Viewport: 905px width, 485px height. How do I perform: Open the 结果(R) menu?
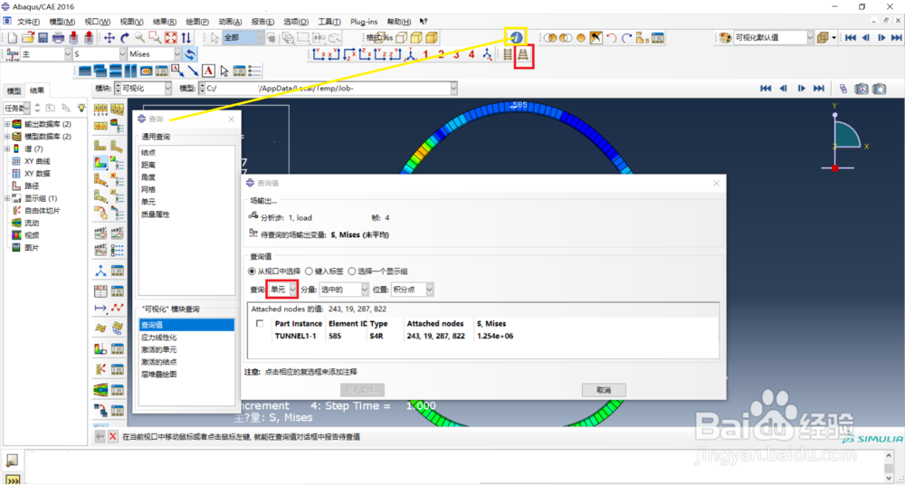(x=165, y=22)
